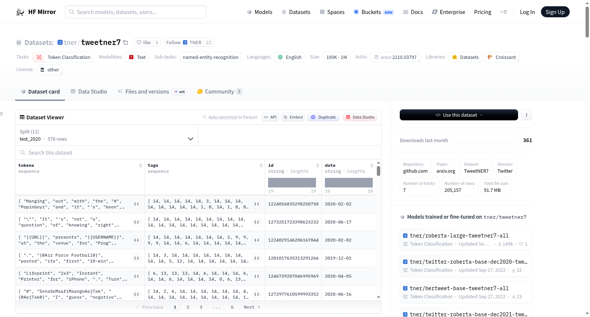
Task: Go to the Community tab
Action: (220, 92)
